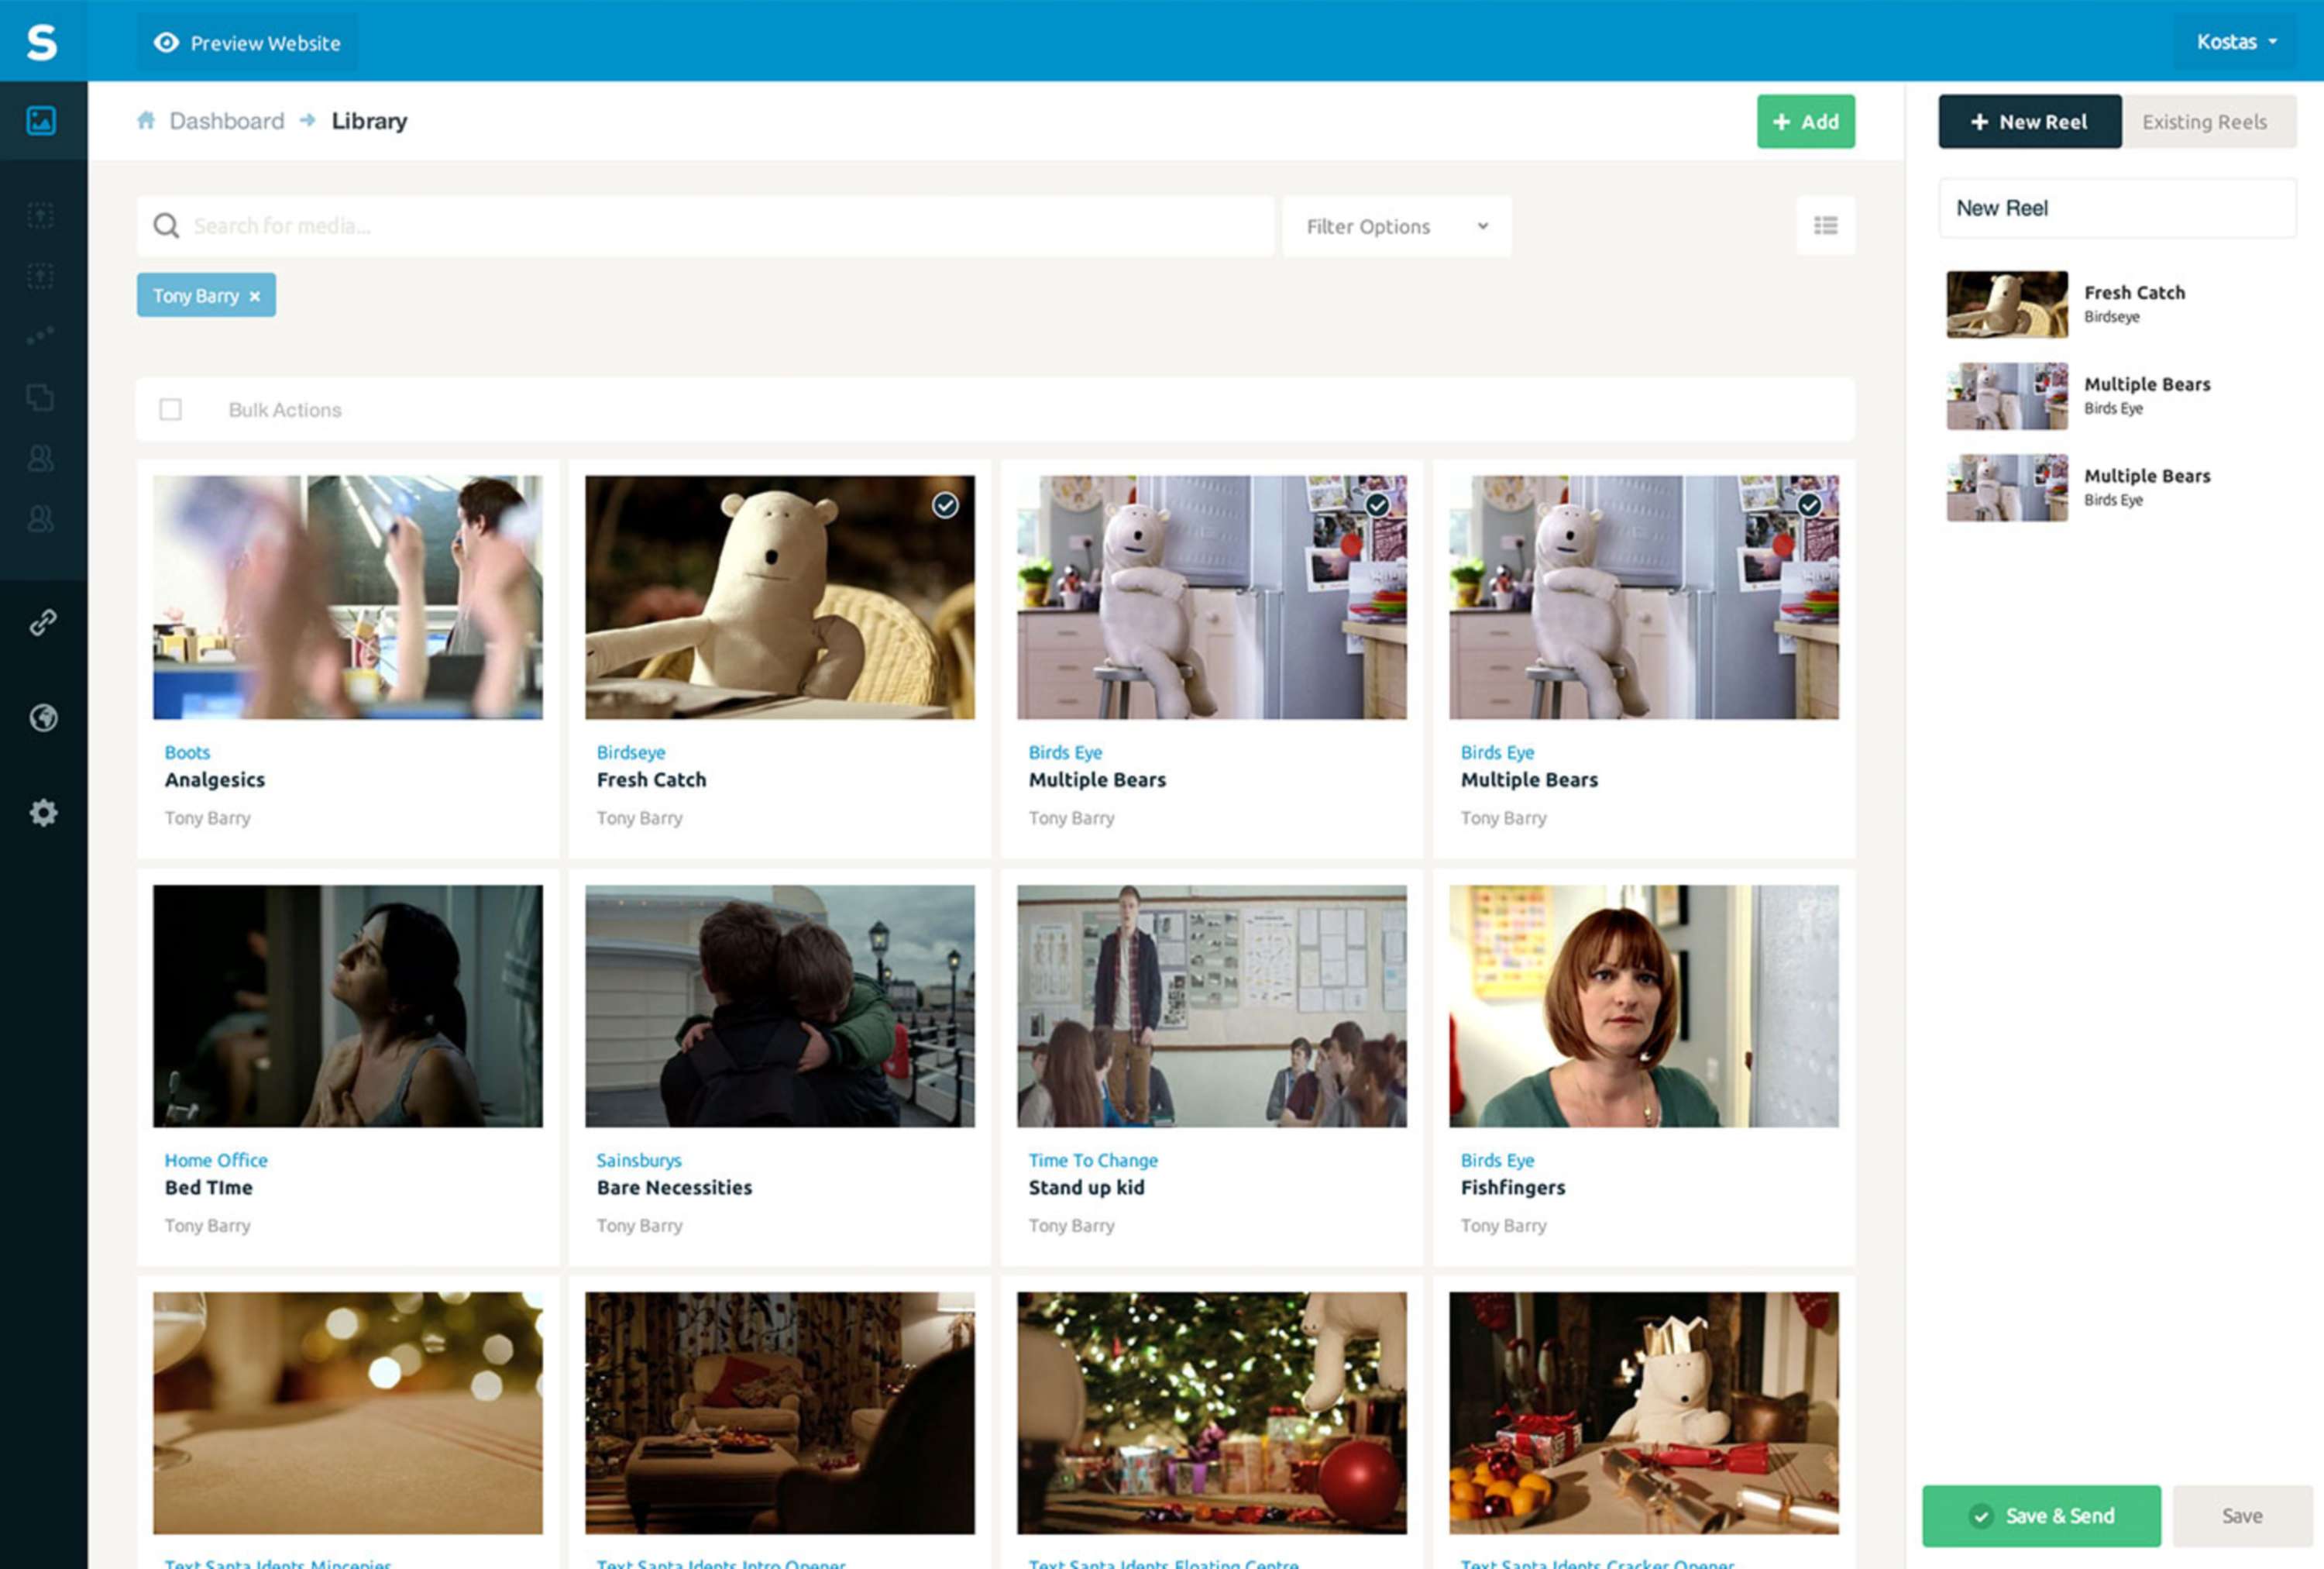Viewport: 2324px width, 1569px height.
Task: Click the grey Save button
Action: point(2242,1516)
